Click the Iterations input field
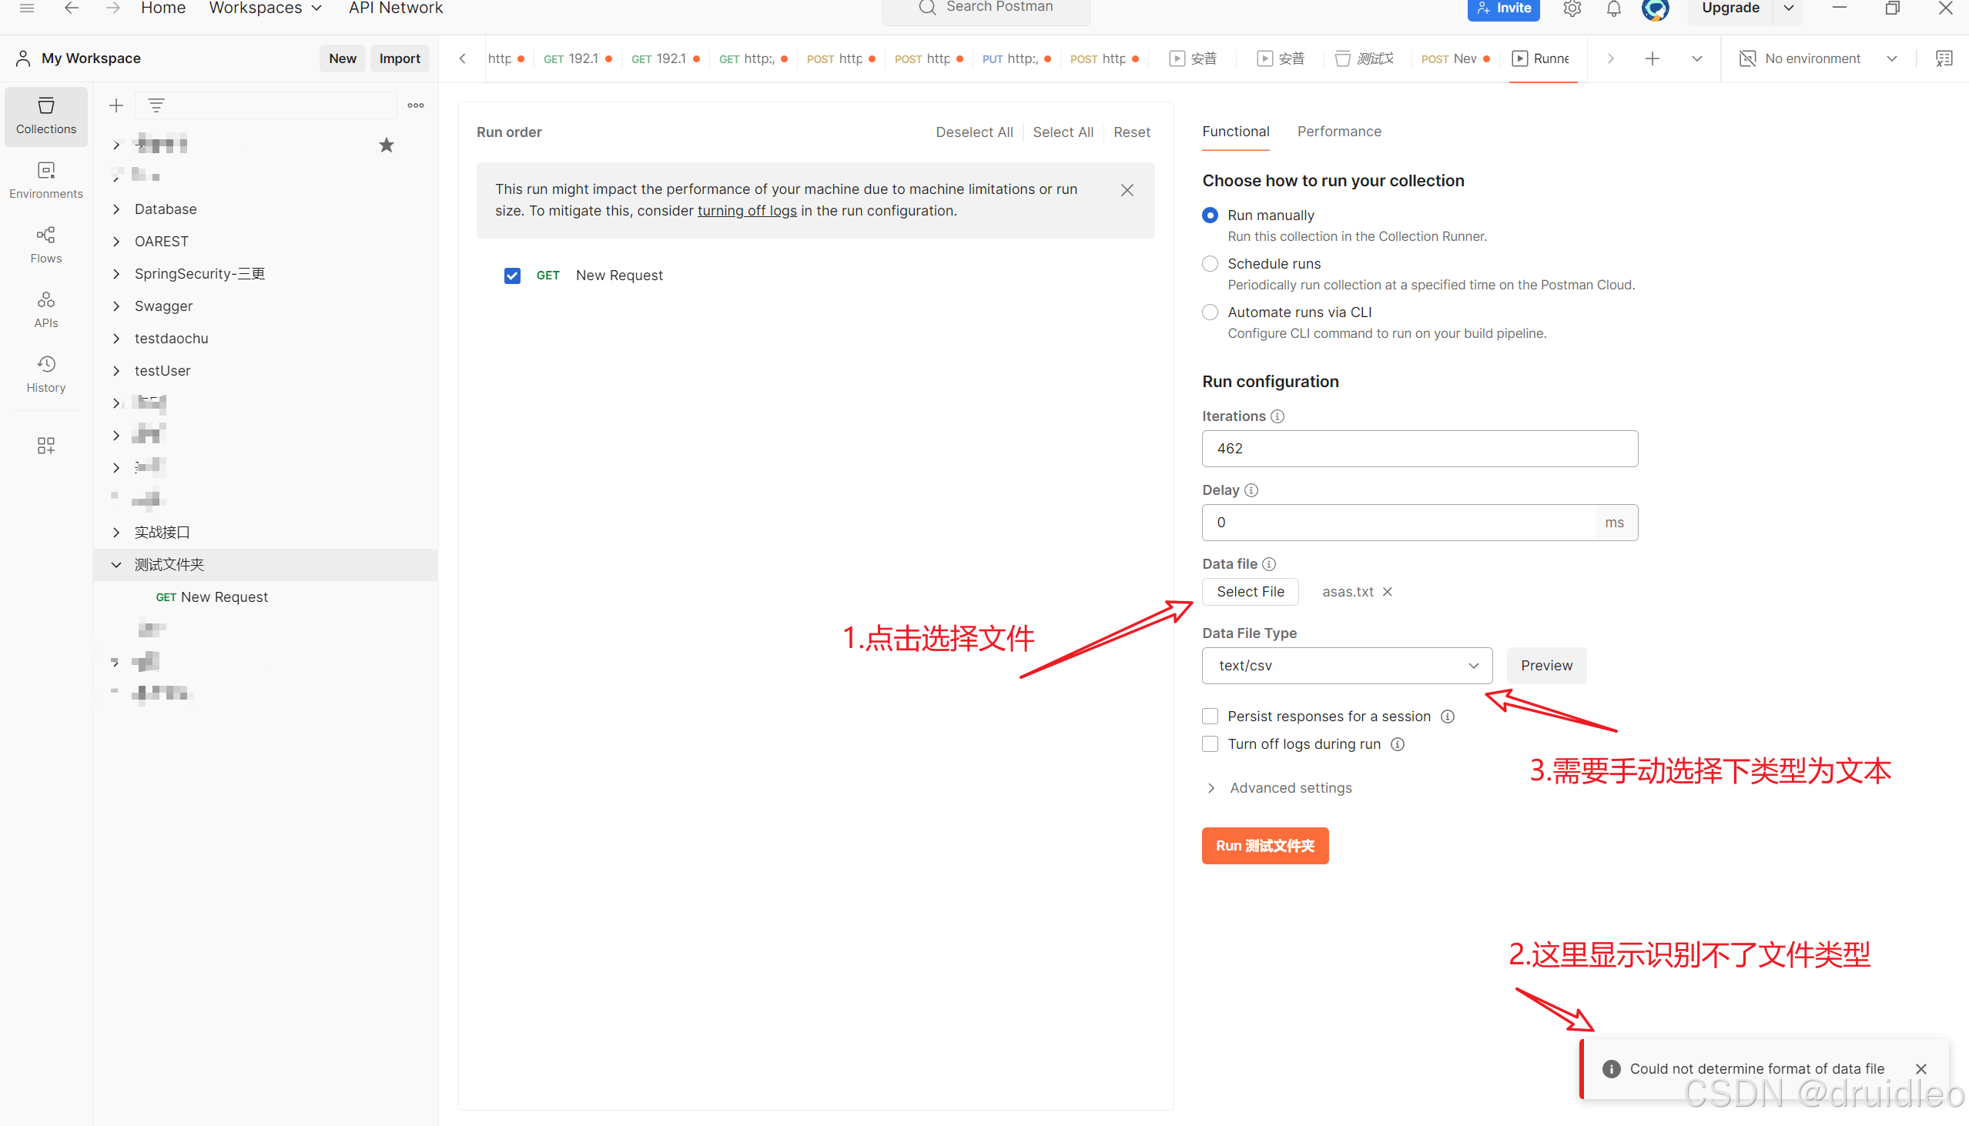The image size is (1969, 1126). tap(1419, 449)
